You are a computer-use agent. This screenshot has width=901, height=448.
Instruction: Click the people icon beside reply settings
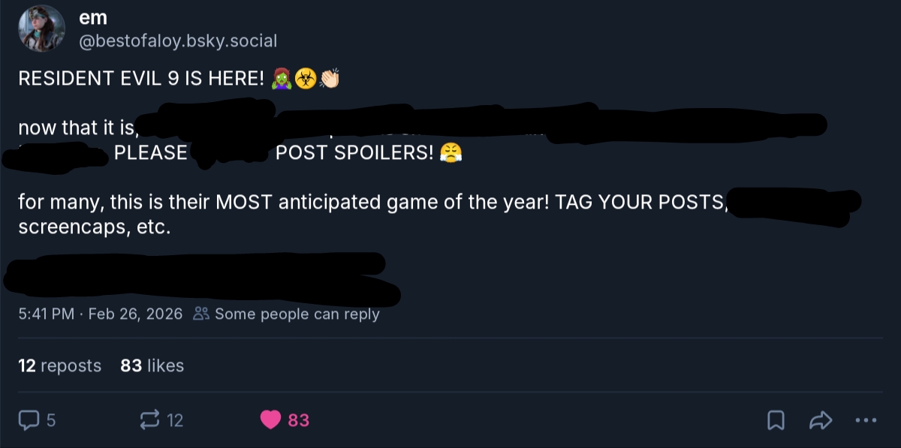(201, 314)
